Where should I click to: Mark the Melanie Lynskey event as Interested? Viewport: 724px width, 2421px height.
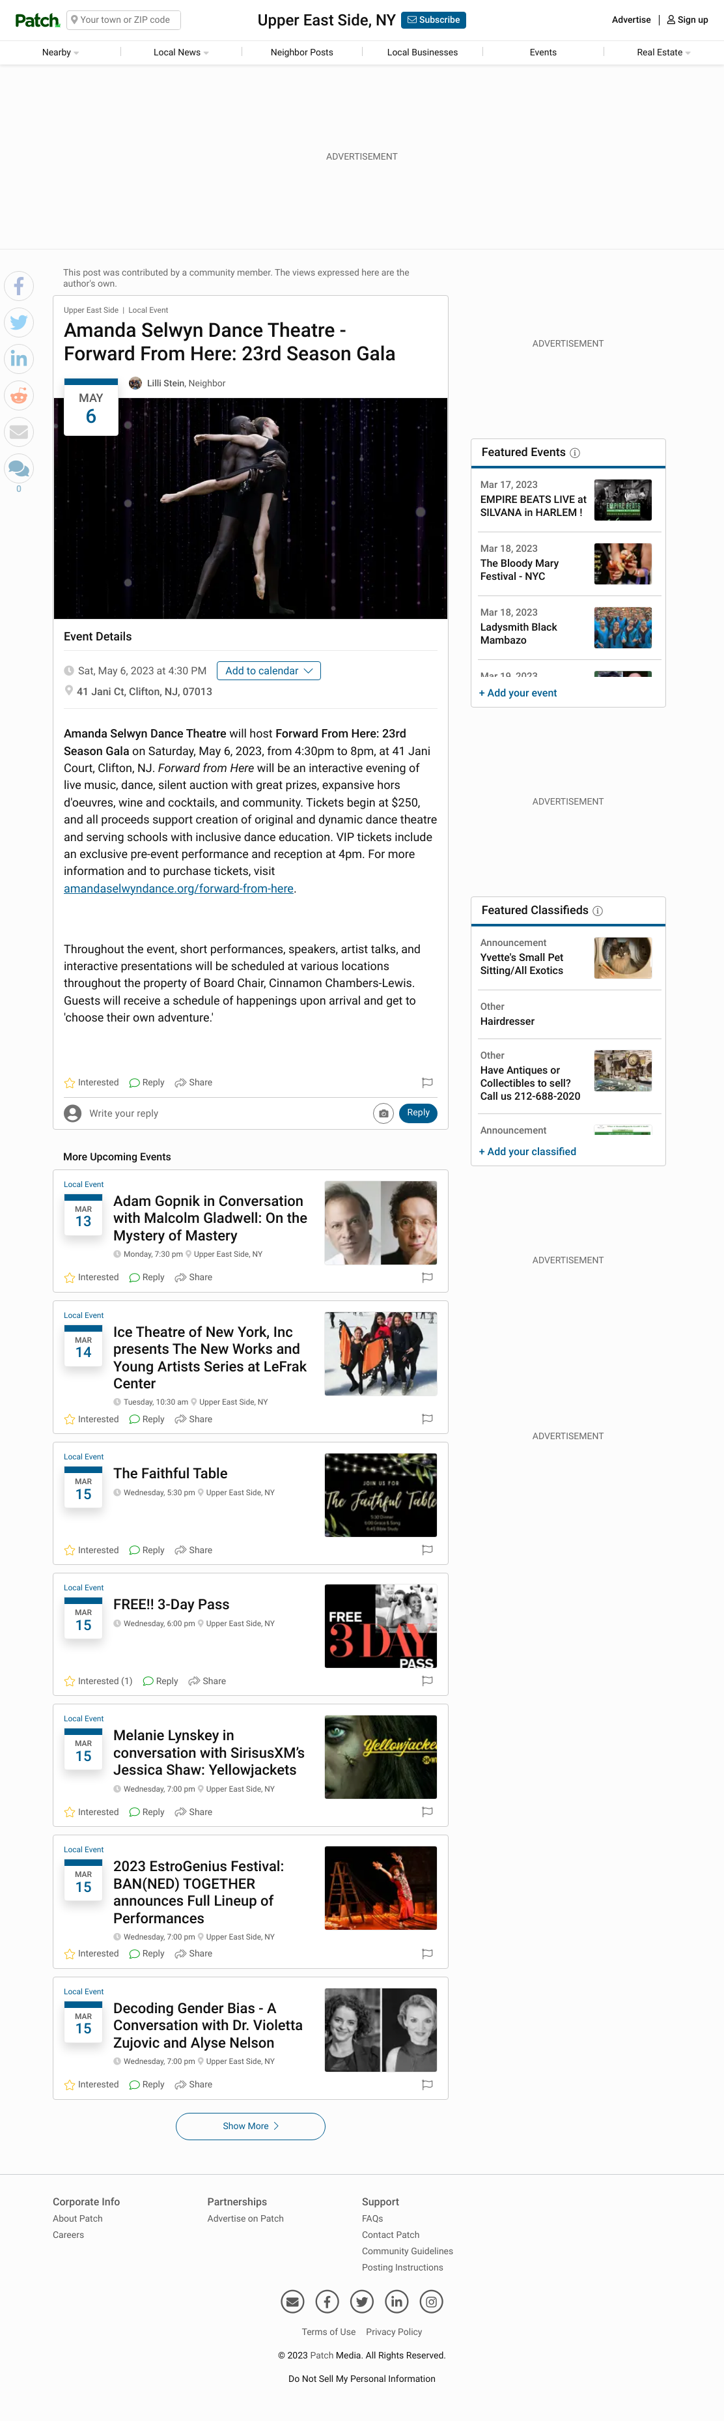coord(91,1812)
